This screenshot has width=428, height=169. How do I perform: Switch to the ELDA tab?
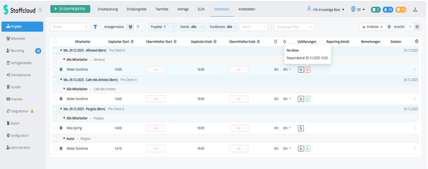pyautogui.click(x=201, y=9)
